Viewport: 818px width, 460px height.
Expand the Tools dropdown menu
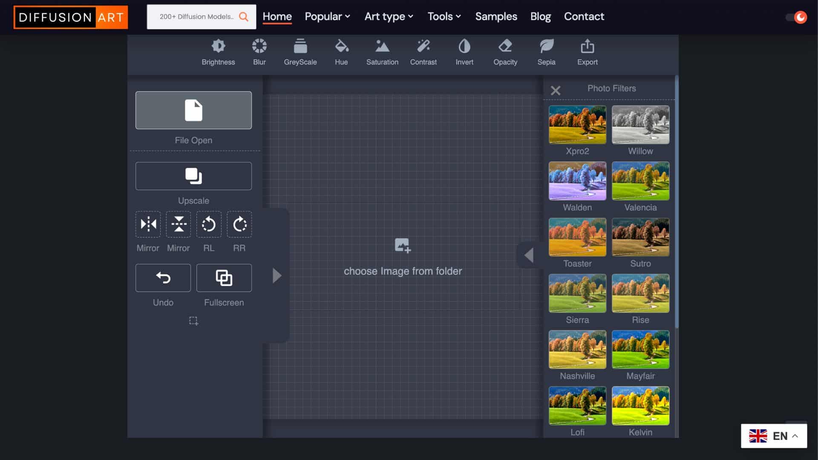pyautogui.click(x=444, y=16)
